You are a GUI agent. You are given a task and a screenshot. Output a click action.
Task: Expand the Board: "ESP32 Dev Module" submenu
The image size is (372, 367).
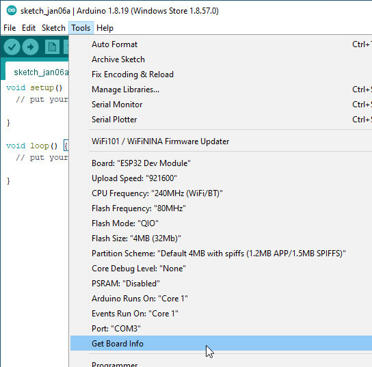pos(221,163)
